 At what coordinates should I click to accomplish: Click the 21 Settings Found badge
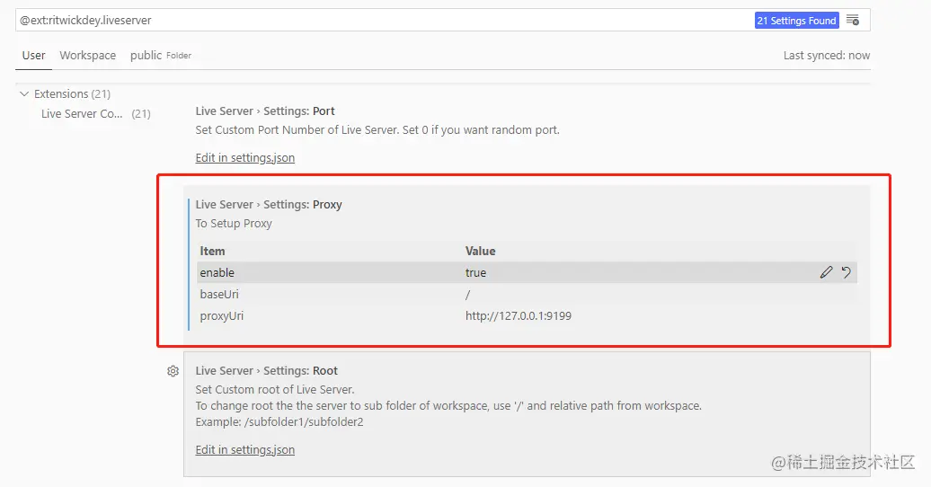coord(797,20)
